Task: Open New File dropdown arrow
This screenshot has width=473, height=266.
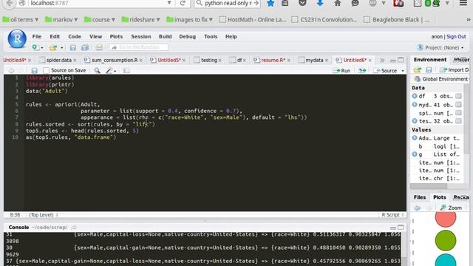Action: click(x=42, y=47)
